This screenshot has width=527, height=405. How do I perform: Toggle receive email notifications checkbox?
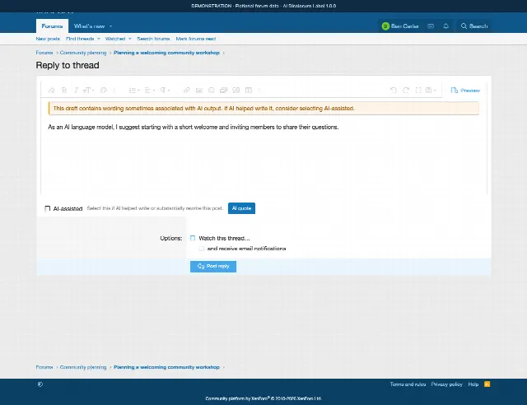click(201, 249)
